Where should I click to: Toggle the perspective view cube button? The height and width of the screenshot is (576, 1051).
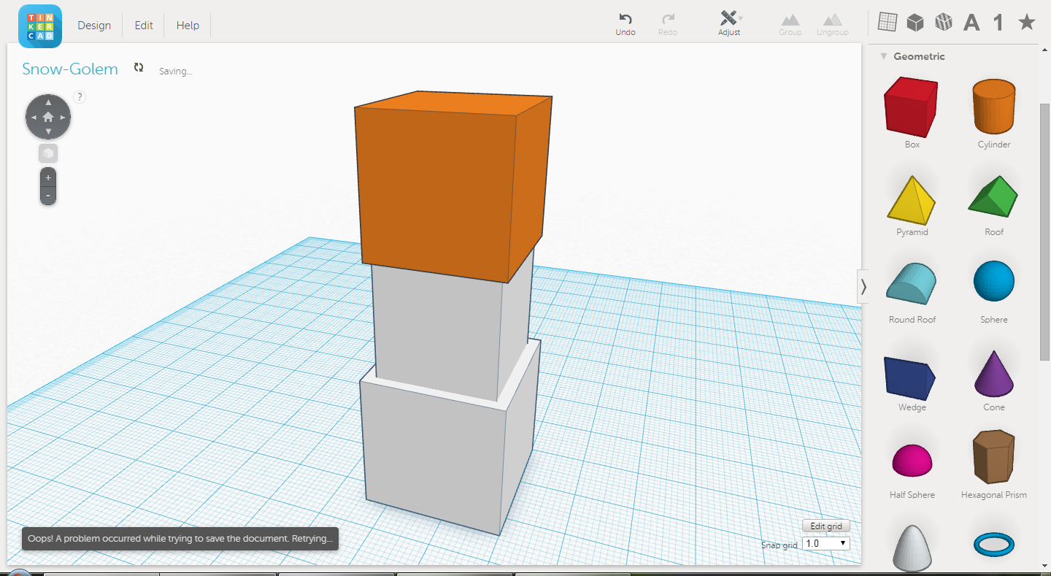[x=48, y=153]
